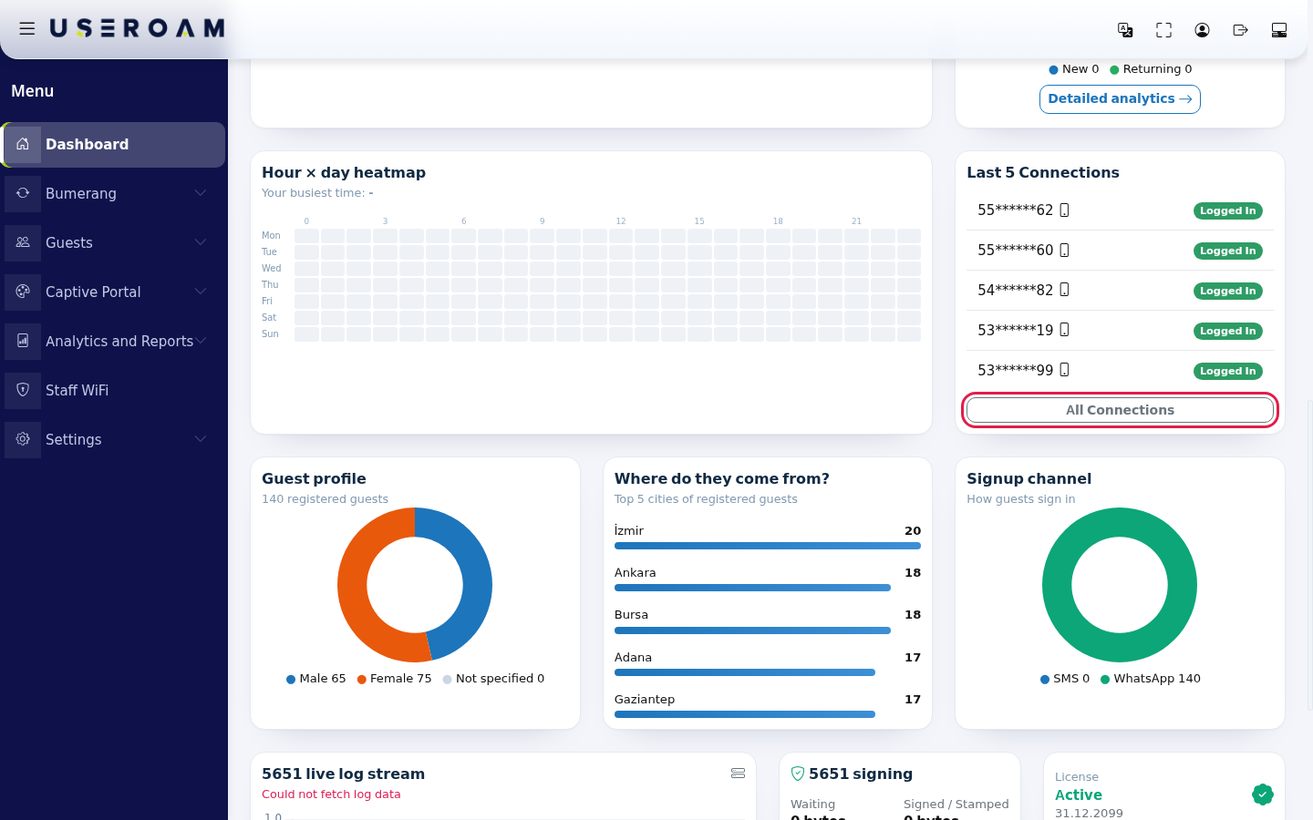This screenshot has width=1313, height=820.
Task: Open the user account icon
Action: (1202, 30)
